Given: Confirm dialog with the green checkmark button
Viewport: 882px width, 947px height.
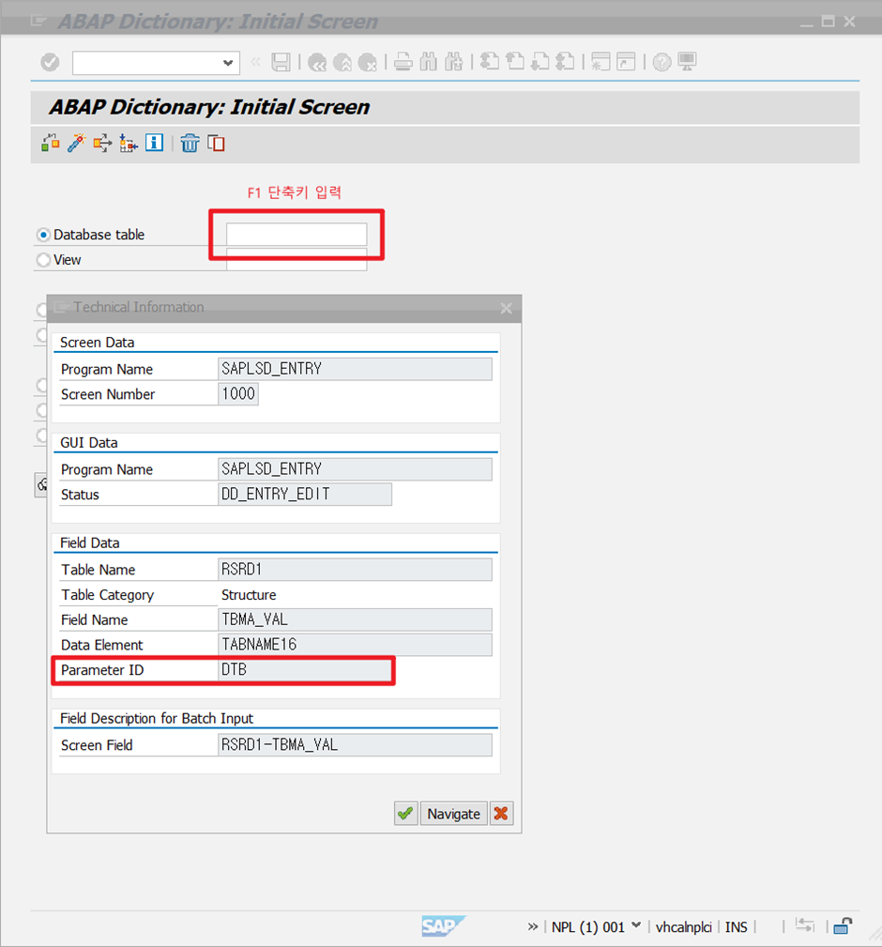Looking at the screenshot, I should pyautogui.click(x=405, y=814).
